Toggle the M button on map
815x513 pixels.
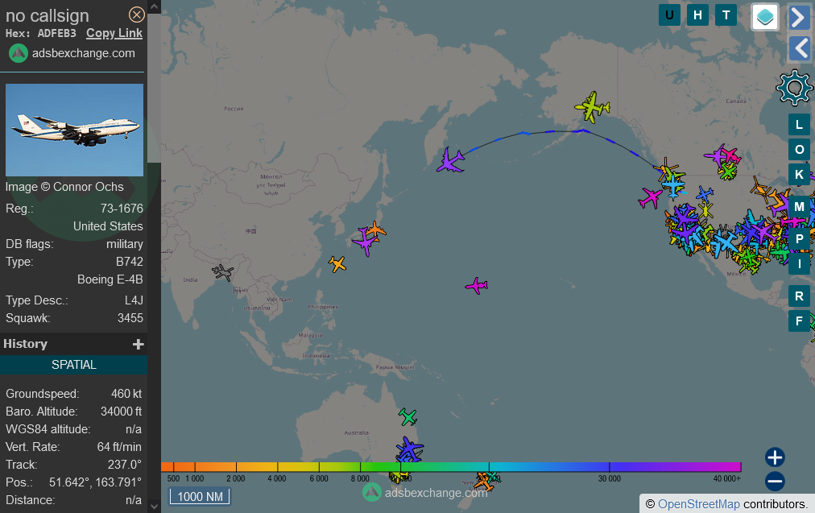(x=800, y=207)
